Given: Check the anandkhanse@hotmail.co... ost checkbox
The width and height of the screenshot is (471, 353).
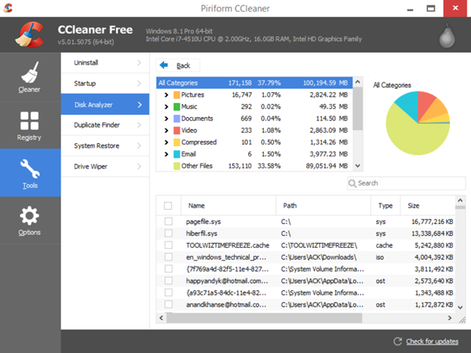Looking at the screenshot, I should pyautogui.click(x=169, y=304).
